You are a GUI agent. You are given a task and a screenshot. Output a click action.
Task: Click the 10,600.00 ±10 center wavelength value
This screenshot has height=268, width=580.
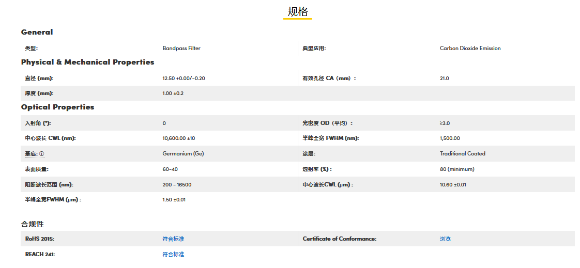(x=179, y=138)
